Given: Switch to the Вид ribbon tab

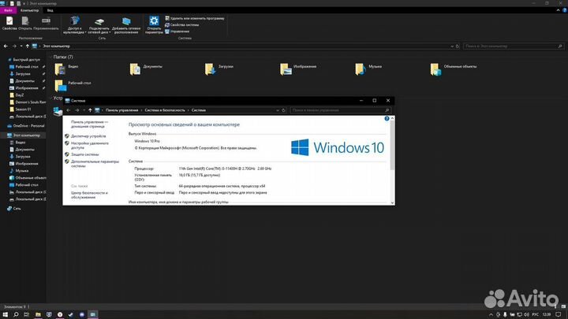Looking at the screenshot, I should coord(50,11).
